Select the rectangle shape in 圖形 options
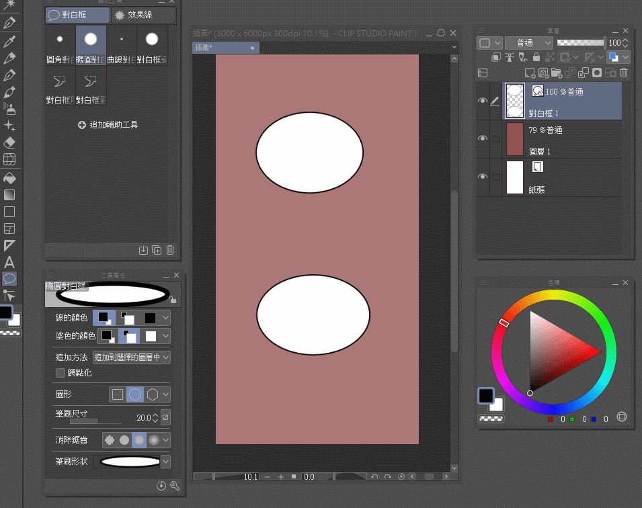 coord(118,394)
